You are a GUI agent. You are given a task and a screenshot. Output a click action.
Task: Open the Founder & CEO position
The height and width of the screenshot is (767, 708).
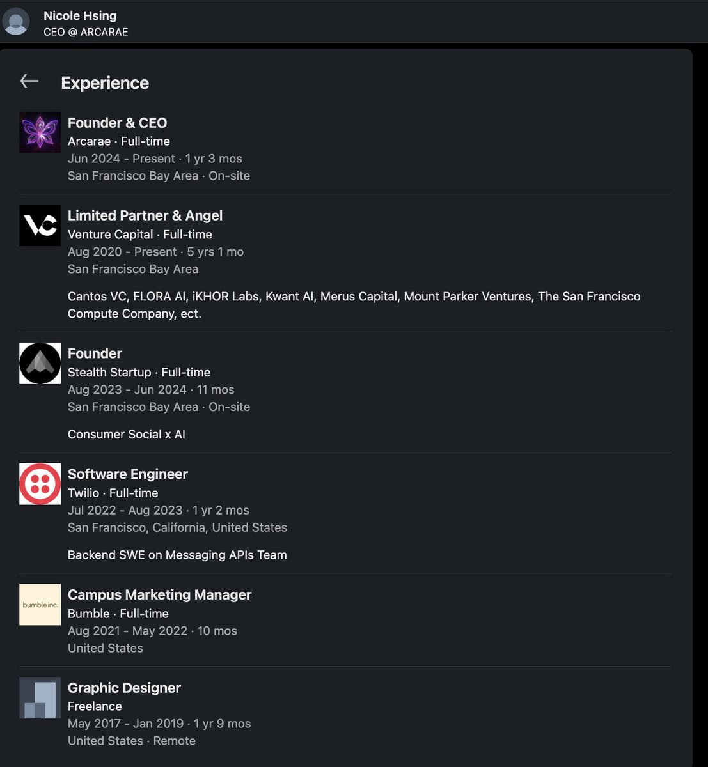click(117, 123)
